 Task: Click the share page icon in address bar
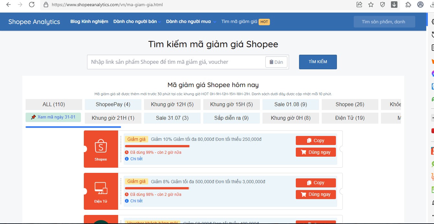[x=359, y=5]
